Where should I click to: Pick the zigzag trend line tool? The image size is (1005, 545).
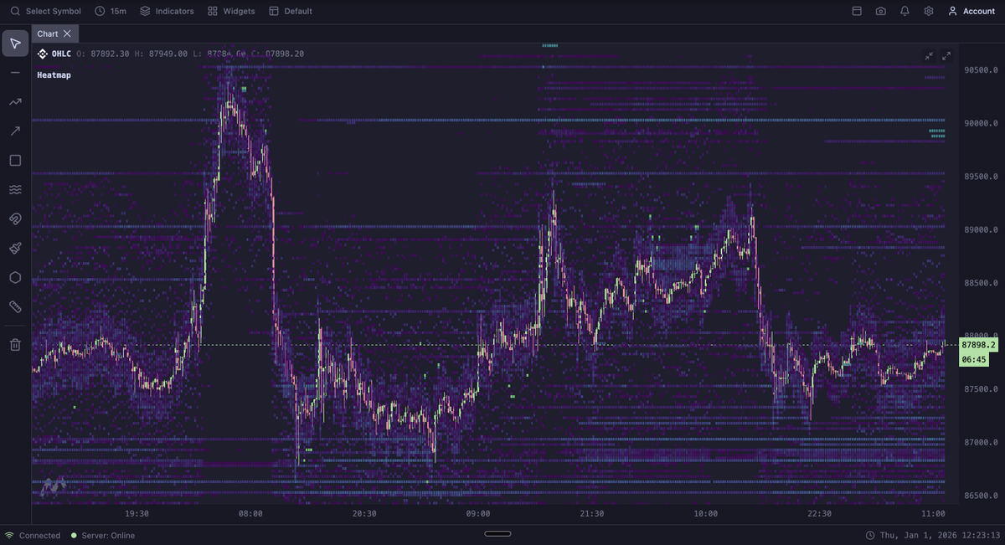pos(15,102)
